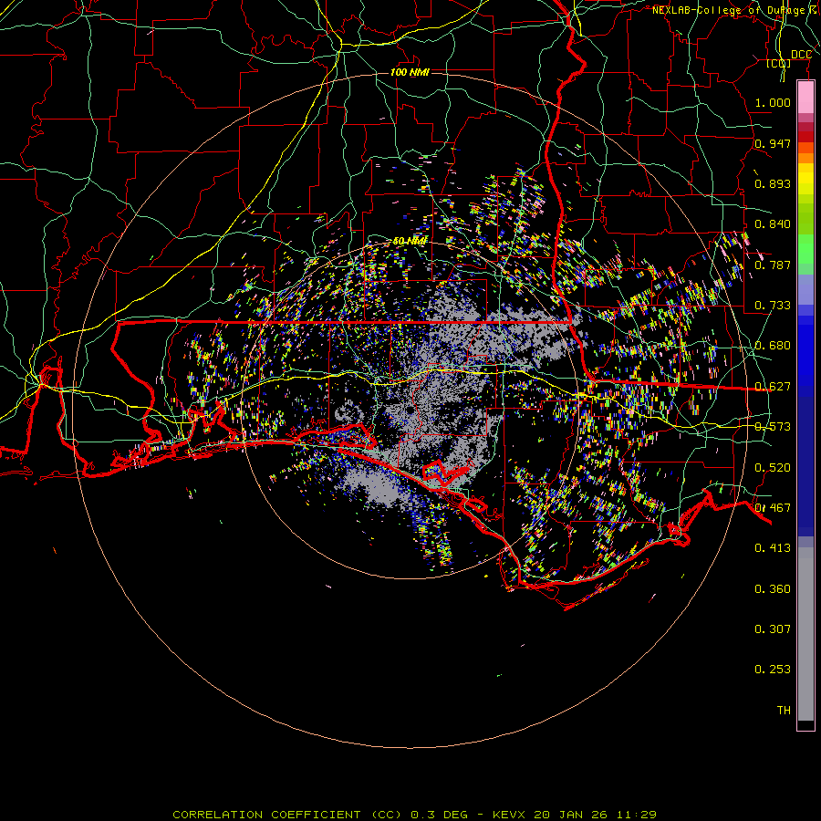Pick the orange segment of the color bar
Viewport: 821px width, 821px height.
click(805, 158)
